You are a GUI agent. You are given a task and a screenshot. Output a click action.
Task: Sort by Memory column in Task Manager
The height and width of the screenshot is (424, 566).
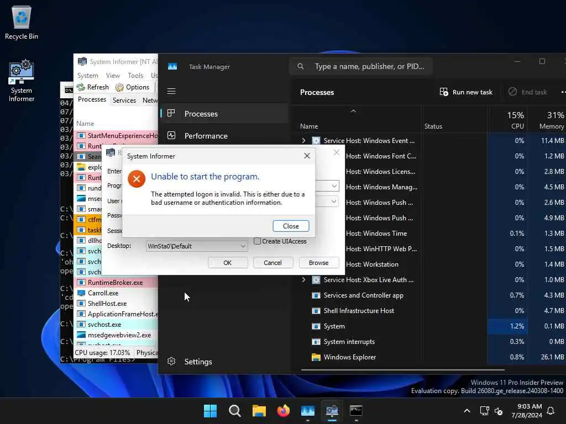547,120
